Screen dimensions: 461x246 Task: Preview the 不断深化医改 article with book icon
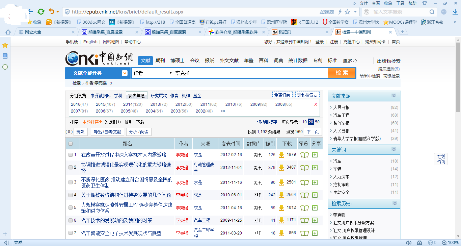click(x=304, y=182)
